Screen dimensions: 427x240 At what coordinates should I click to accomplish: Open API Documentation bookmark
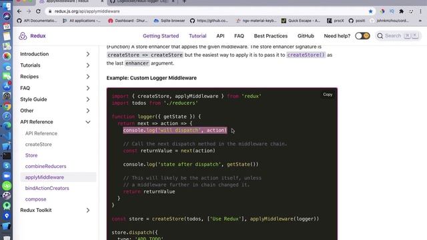pyautogui.click(x=37, y=21)
